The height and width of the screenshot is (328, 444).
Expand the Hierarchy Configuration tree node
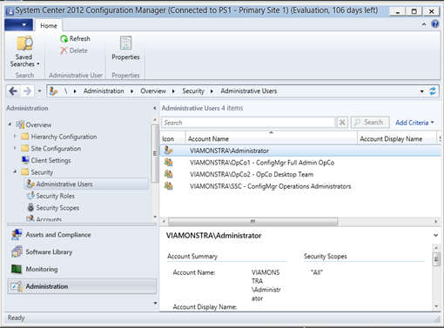pos(15,136)
